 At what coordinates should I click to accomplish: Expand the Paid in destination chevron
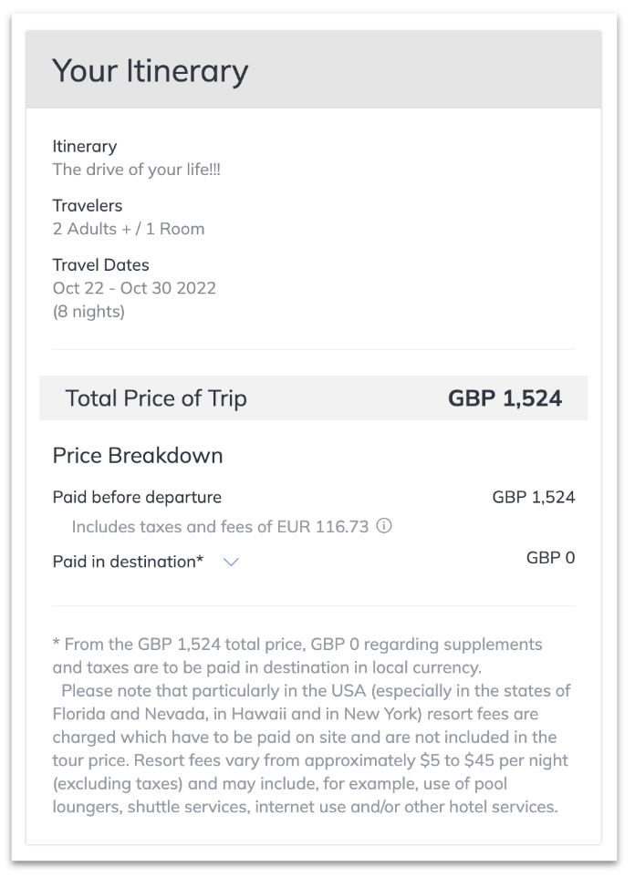(231, 562)
